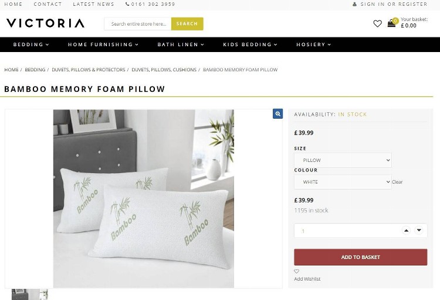Open the Colour dropdown showing White
This screenshot has width=440, height=300.
343,182
